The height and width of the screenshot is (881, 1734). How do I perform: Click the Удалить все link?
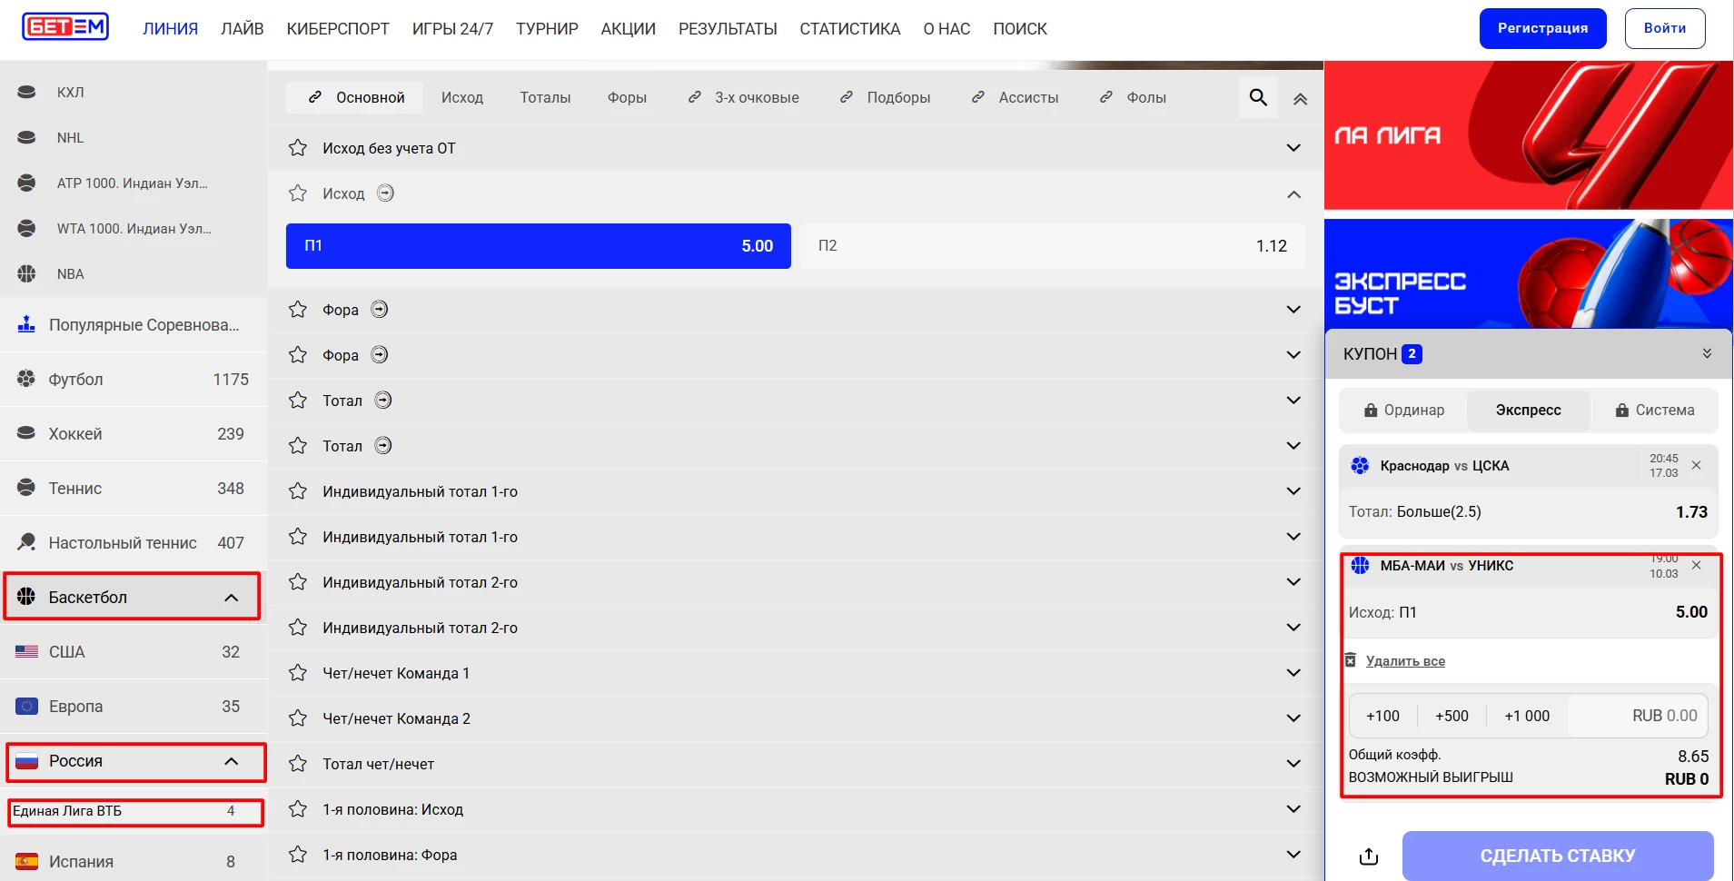[x=1404, y=661]
